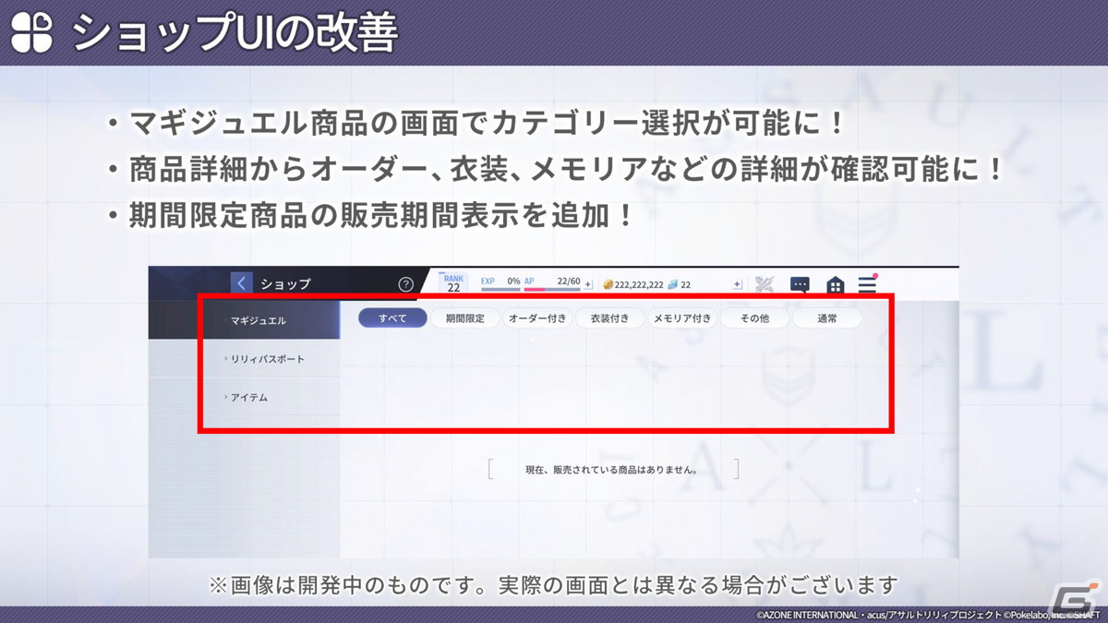Click the ショップUIの改善 slide heading
Viewport: 1108px width, 623px height.
pos(235,32)
